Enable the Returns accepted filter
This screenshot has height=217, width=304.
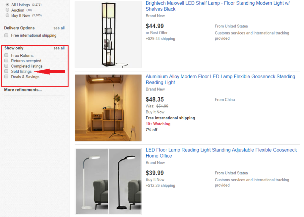tap(6, 61)
